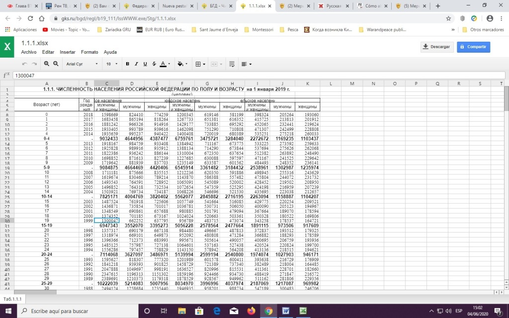Open a new browser tab with plus
The height and width of the screenshot is (318, 509).
pyautogui.click(x=438, y=6)
